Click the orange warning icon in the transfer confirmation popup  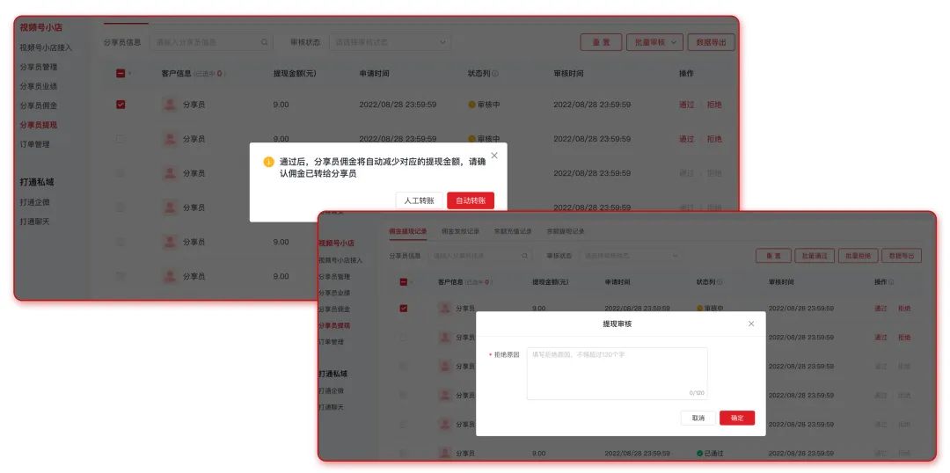pyautogui.click(x=269, y=162)
